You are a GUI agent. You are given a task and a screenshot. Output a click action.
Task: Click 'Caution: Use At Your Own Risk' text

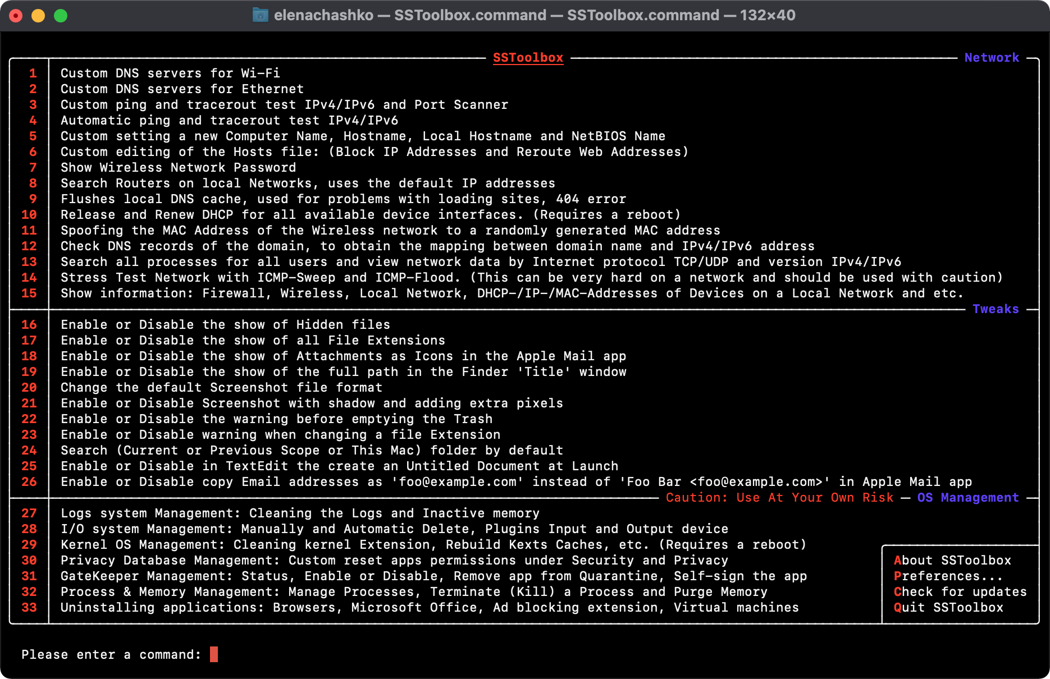click(x=779, y=498)
